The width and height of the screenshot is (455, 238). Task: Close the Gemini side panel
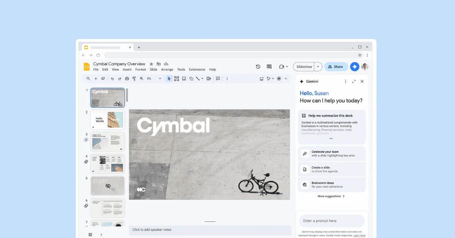click(x=362, y=81)
